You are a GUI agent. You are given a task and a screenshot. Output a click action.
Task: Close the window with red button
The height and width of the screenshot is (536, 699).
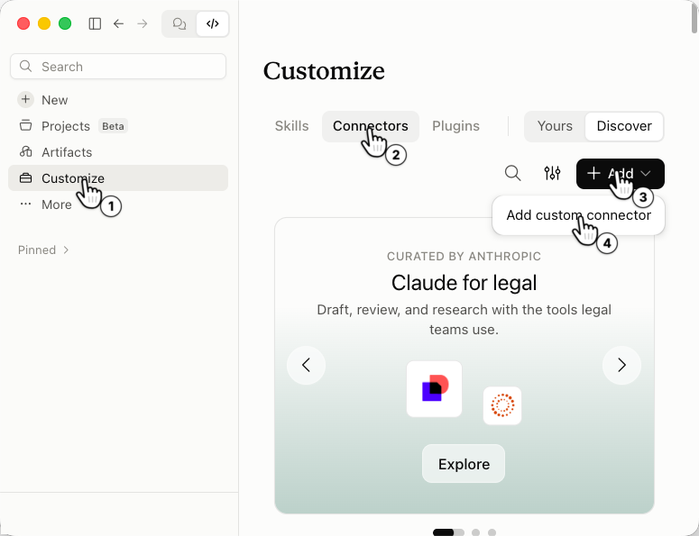point(23,23)
